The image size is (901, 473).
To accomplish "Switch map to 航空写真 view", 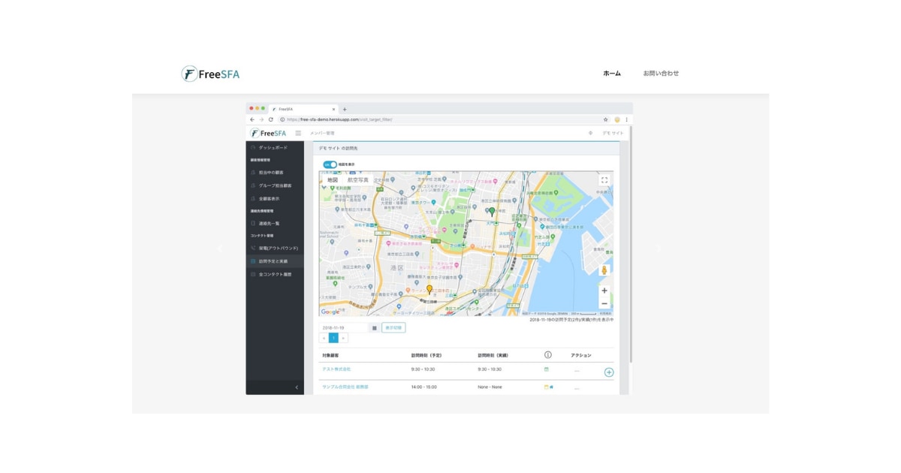I will tap(358, 180).
